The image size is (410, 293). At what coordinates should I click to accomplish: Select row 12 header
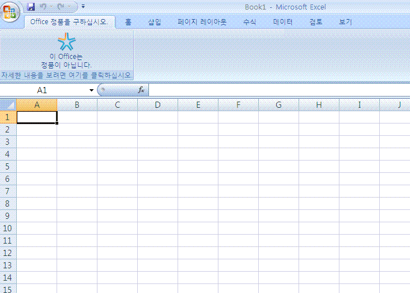click(x=8, y=253)
